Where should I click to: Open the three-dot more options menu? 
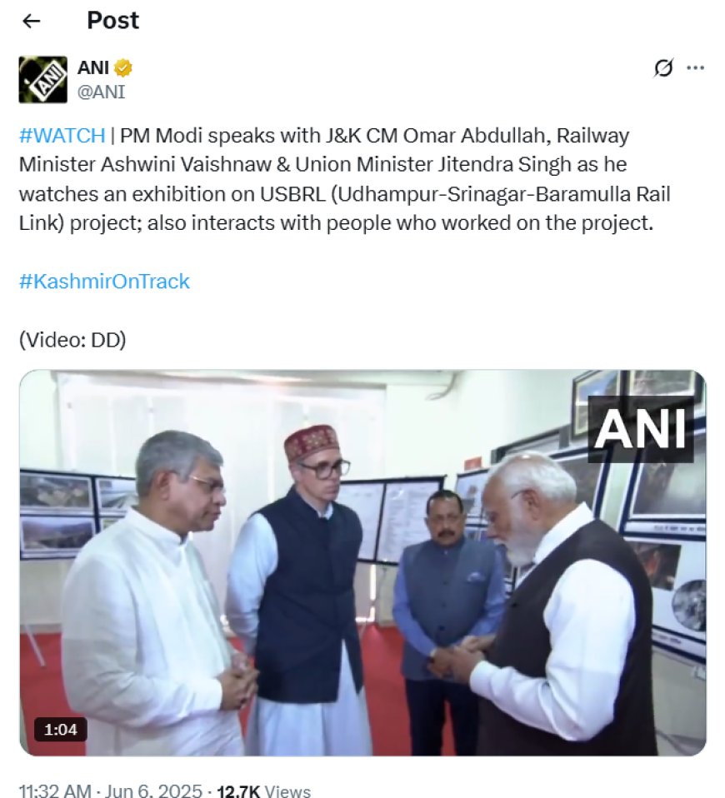coord(696,67)
